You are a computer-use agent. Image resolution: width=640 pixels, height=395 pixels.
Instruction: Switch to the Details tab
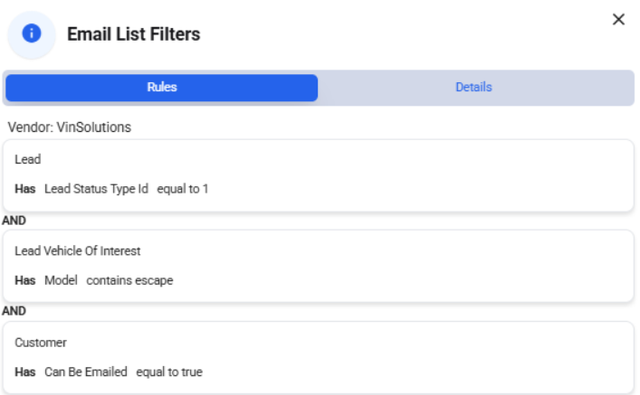473,88
